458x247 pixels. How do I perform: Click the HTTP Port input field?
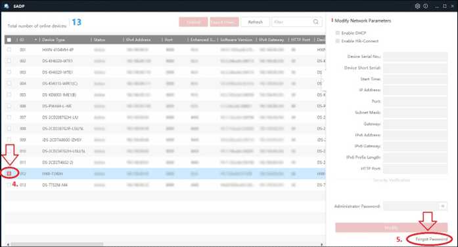click(x=415, y=168)
